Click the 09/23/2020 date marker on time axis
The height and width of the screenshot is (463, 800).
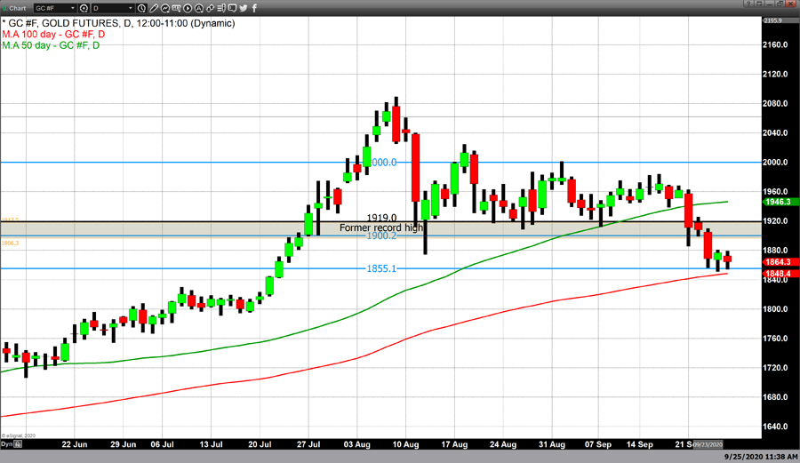coord(708,443)
